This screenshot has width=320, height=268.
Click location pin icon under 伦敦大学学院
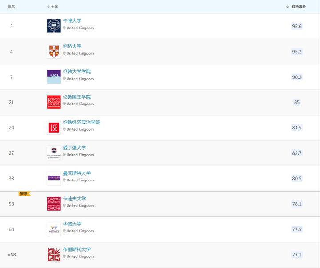coord(64,79)
